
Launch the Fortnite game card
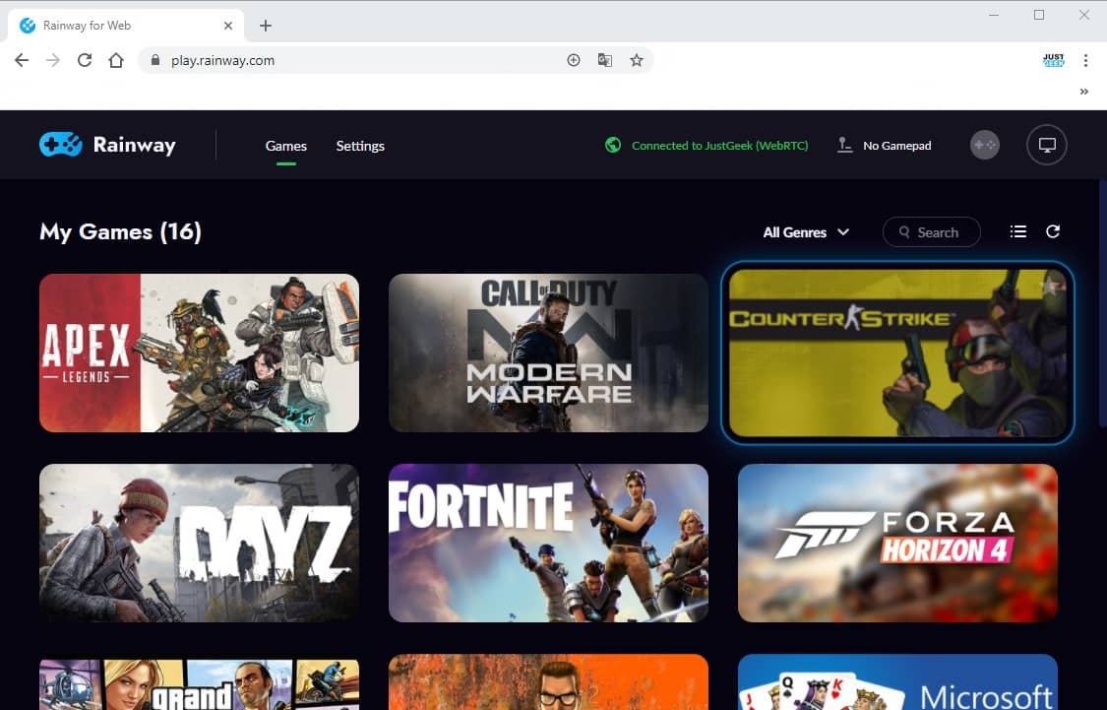click(x=548, y=543)
